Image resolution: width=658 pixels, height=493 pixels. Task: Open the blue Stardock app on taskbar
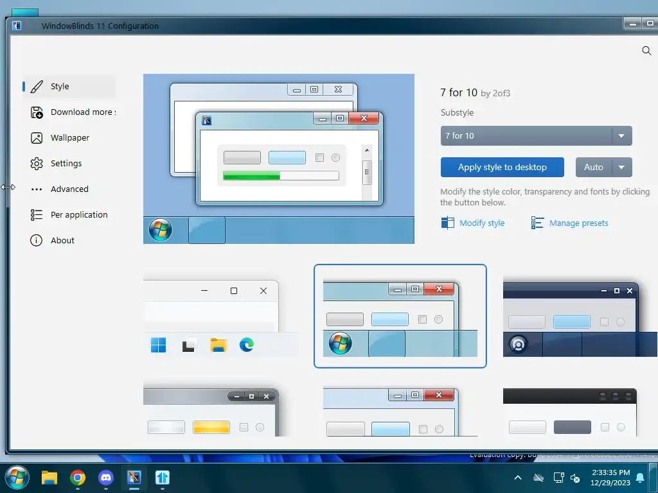point(163,478)
